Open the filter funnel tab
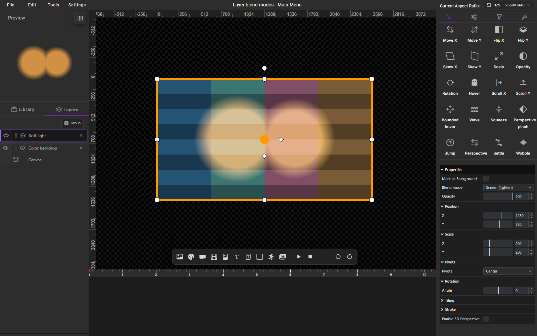This screenshot has height=336, width=537. pyautogui.click(x=499, y=17)
